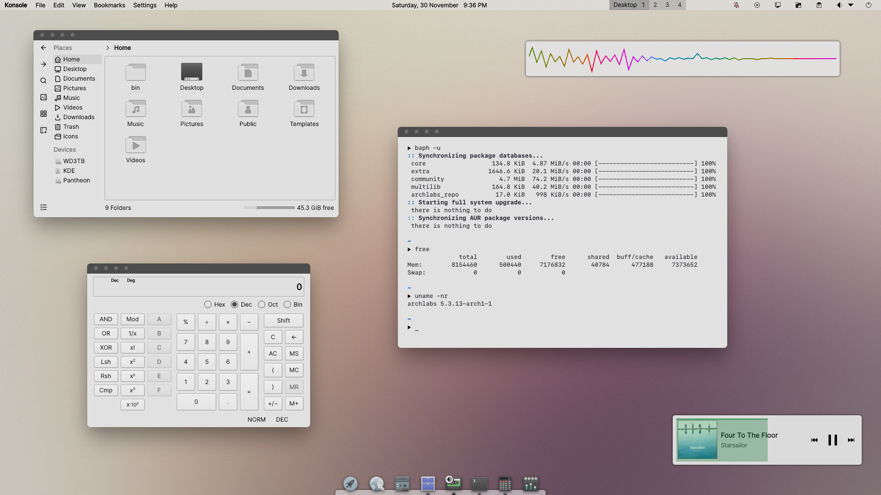
Task: Expand the system tray arrow
Action: (x=851, y=5)
